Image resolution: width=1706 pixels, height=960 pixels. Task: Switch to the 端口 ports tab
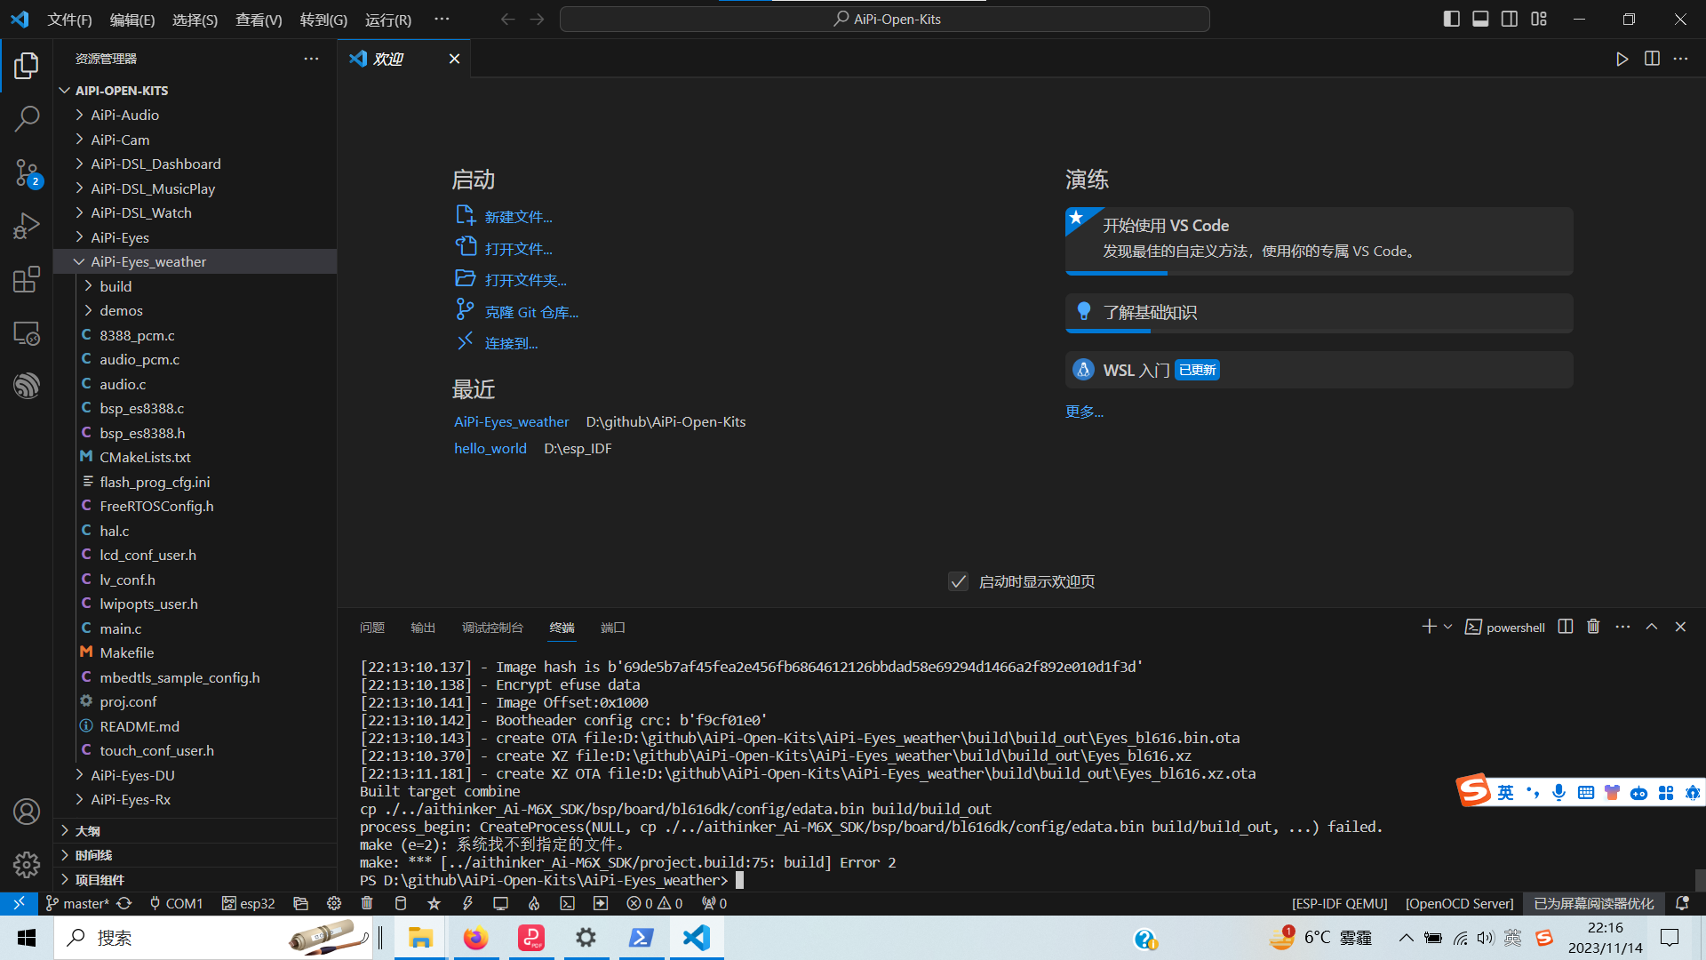(x=613, y=628)
